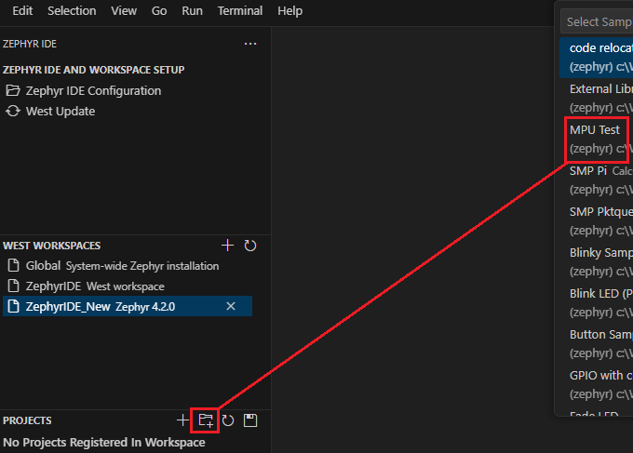Screen dimensions: 633x453
Task: Open Zephyr IDE Configuration item
Action: [x=93, y=91]
